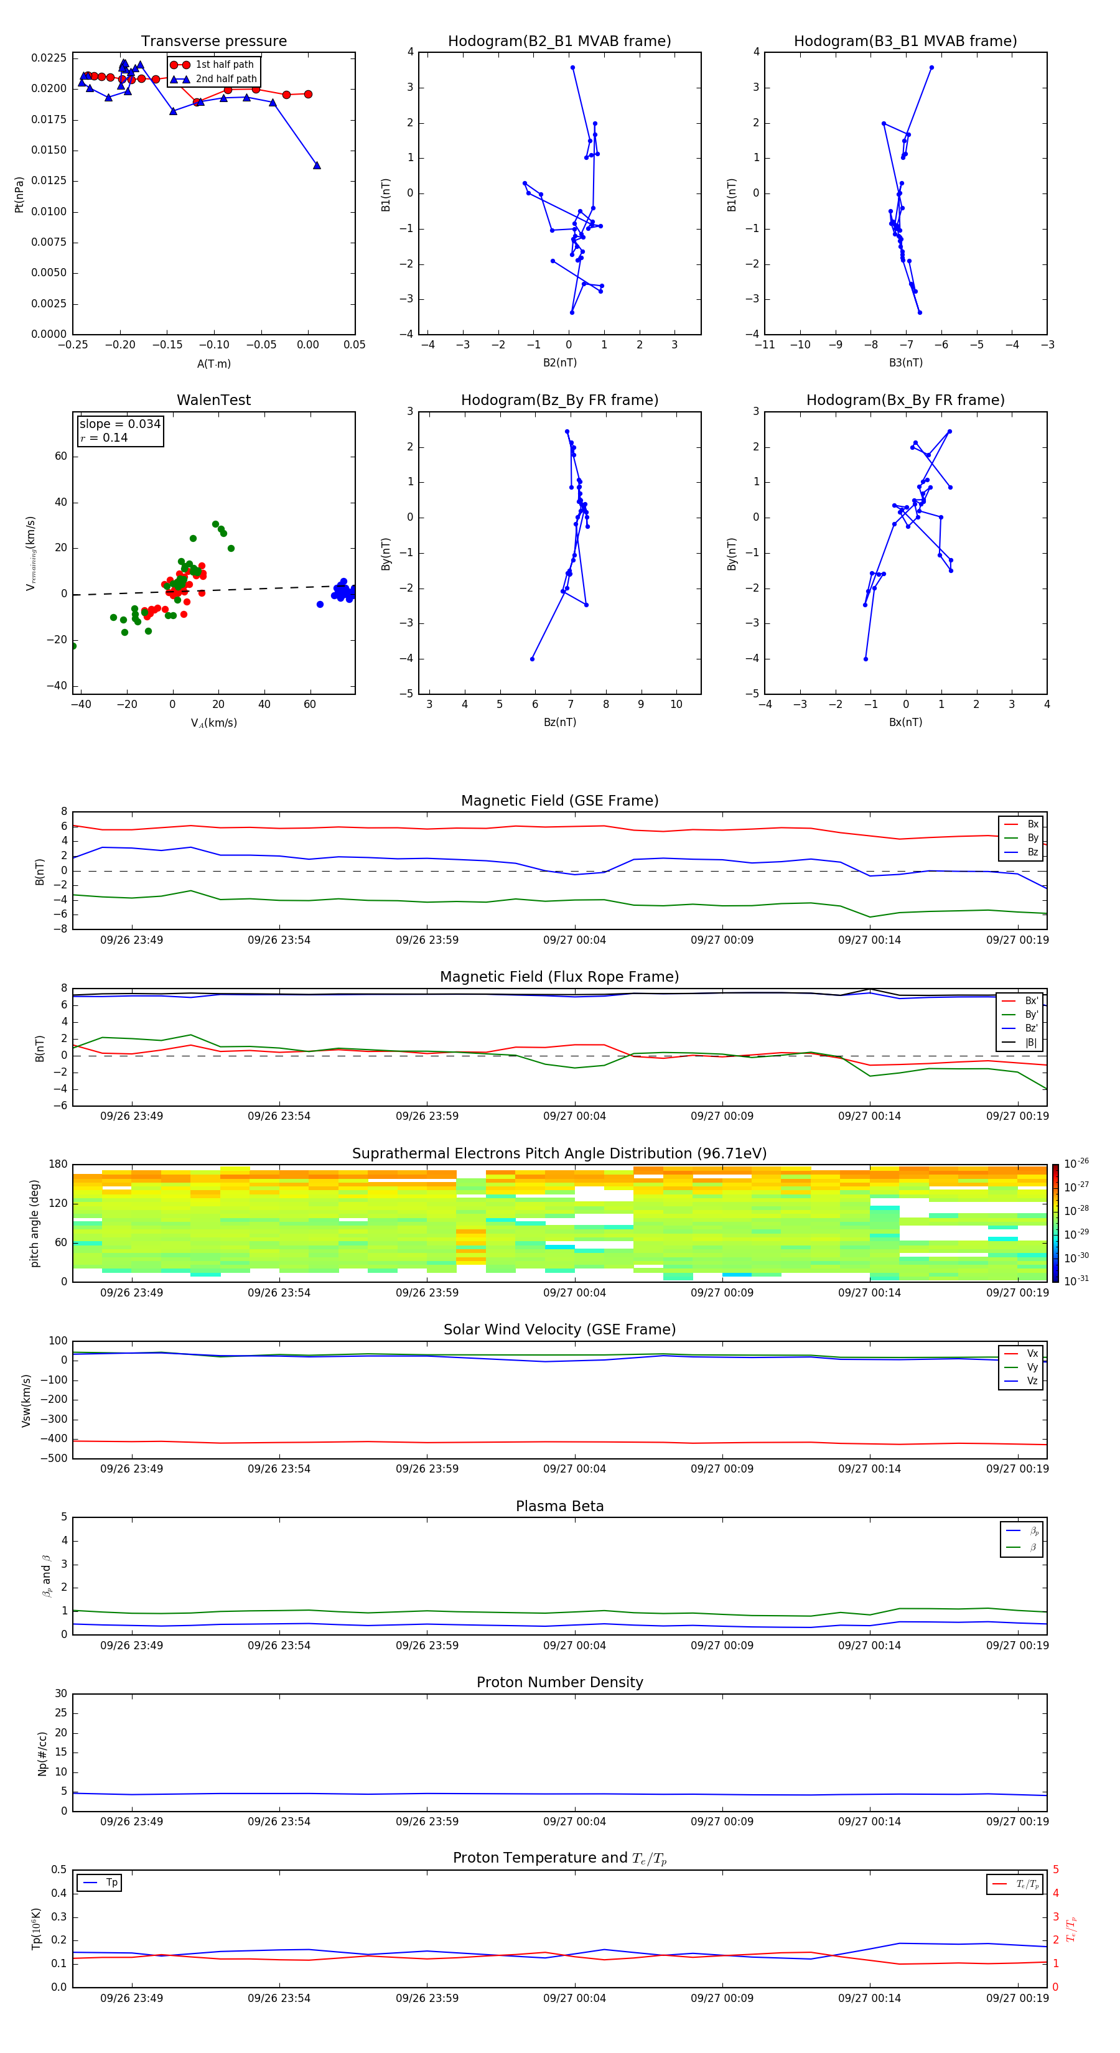
Task: Click '09/27 00:19' tick under Plasma Beta
Action: click(1017, 1645)
